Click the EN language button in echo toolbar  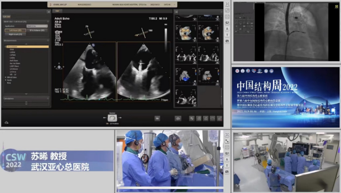click(x=157, y=118)
